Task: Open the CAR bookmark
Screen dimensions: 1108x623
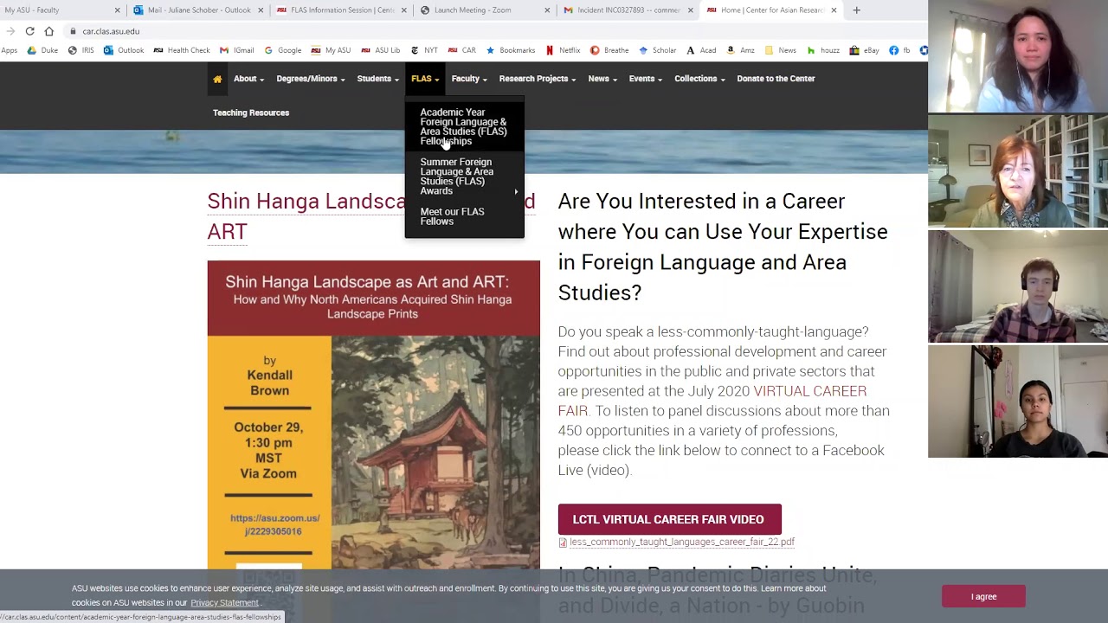Action: [x=462, y=50]
